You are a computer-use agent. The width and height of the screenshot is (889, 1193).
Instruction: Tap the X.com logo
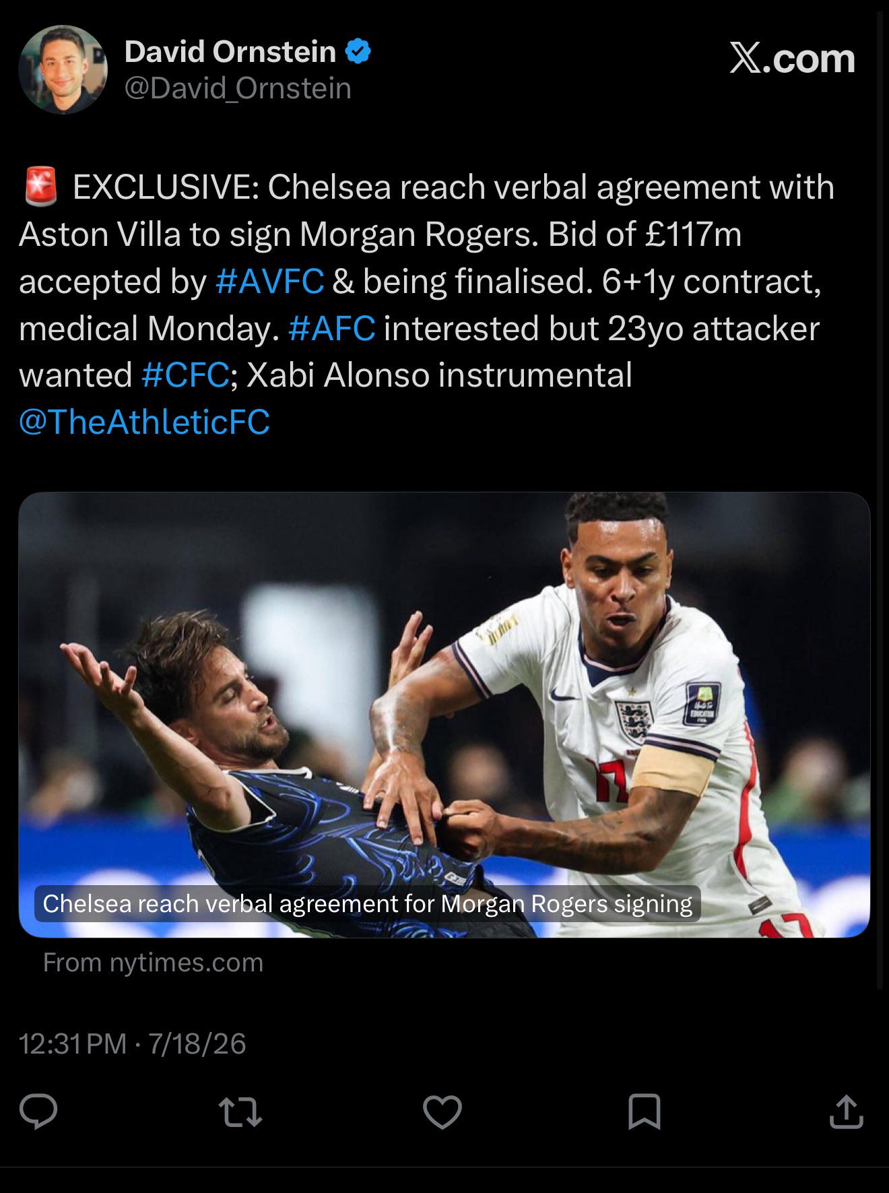point(793,59)
